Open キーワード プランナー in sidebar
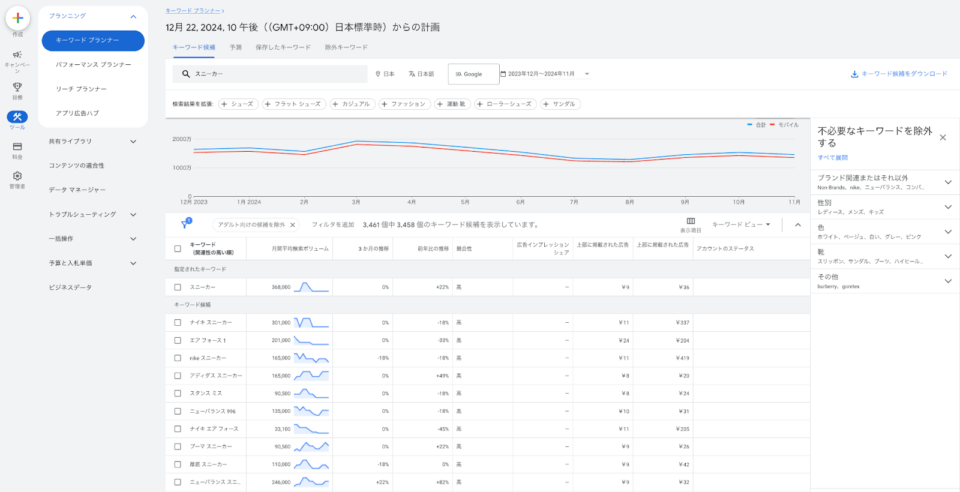 (x=93, y=41)
